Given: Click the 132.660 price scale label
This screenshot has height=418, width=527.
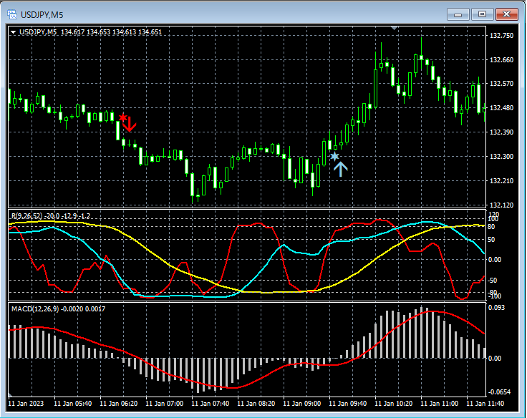Looking at the screenshot, I should 502,60.
